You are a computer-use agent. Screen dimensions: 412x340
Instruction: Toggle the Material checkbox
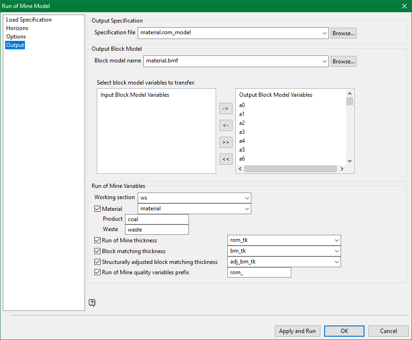(98, 209)
